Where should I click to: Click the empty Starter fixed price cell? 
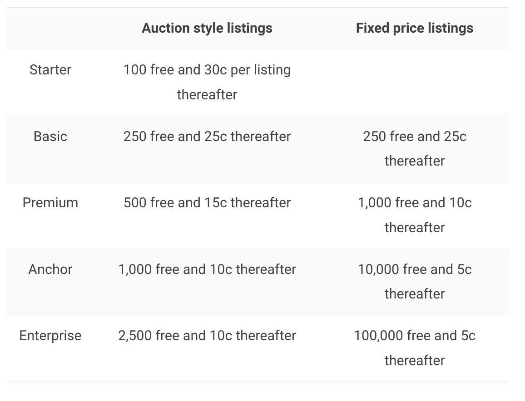click(415, 83)
